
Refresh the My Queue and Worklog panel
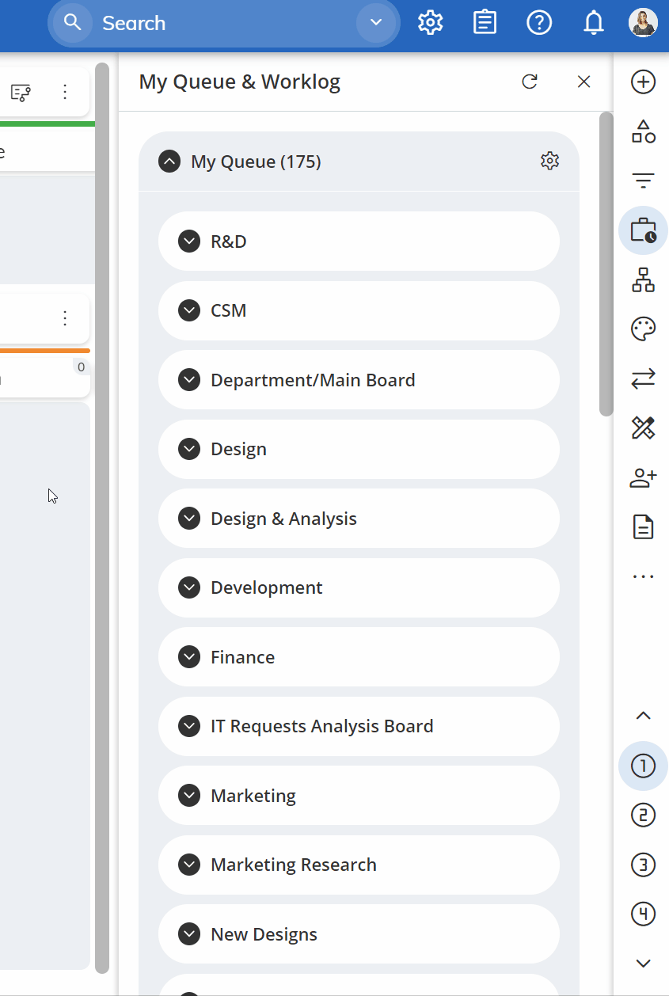click(530, 82)
